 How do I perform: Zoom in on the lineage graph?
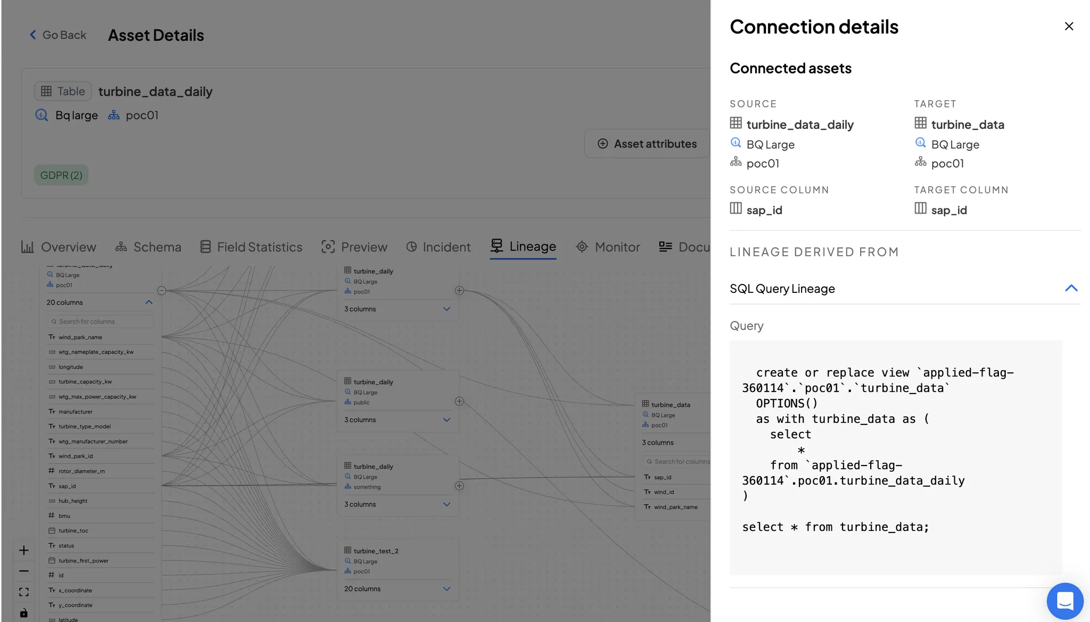click(24, 550)
